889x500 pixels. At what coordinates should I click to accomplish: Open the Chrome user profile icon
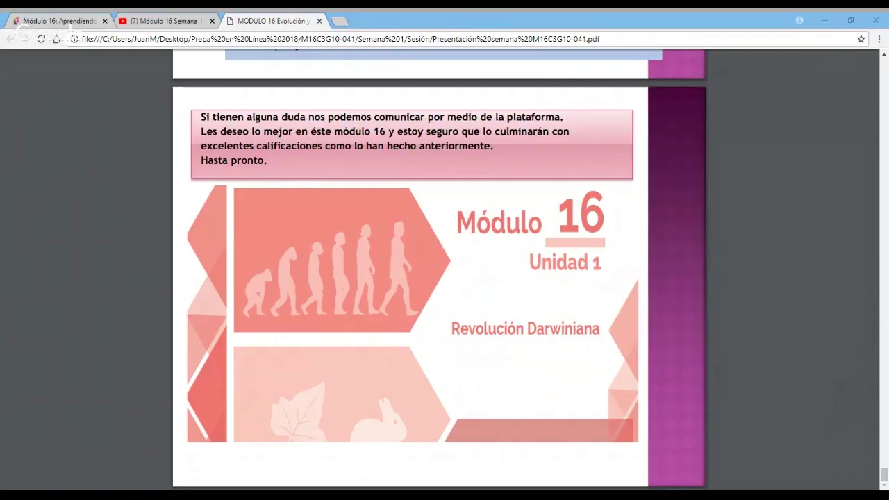point(799,20)
